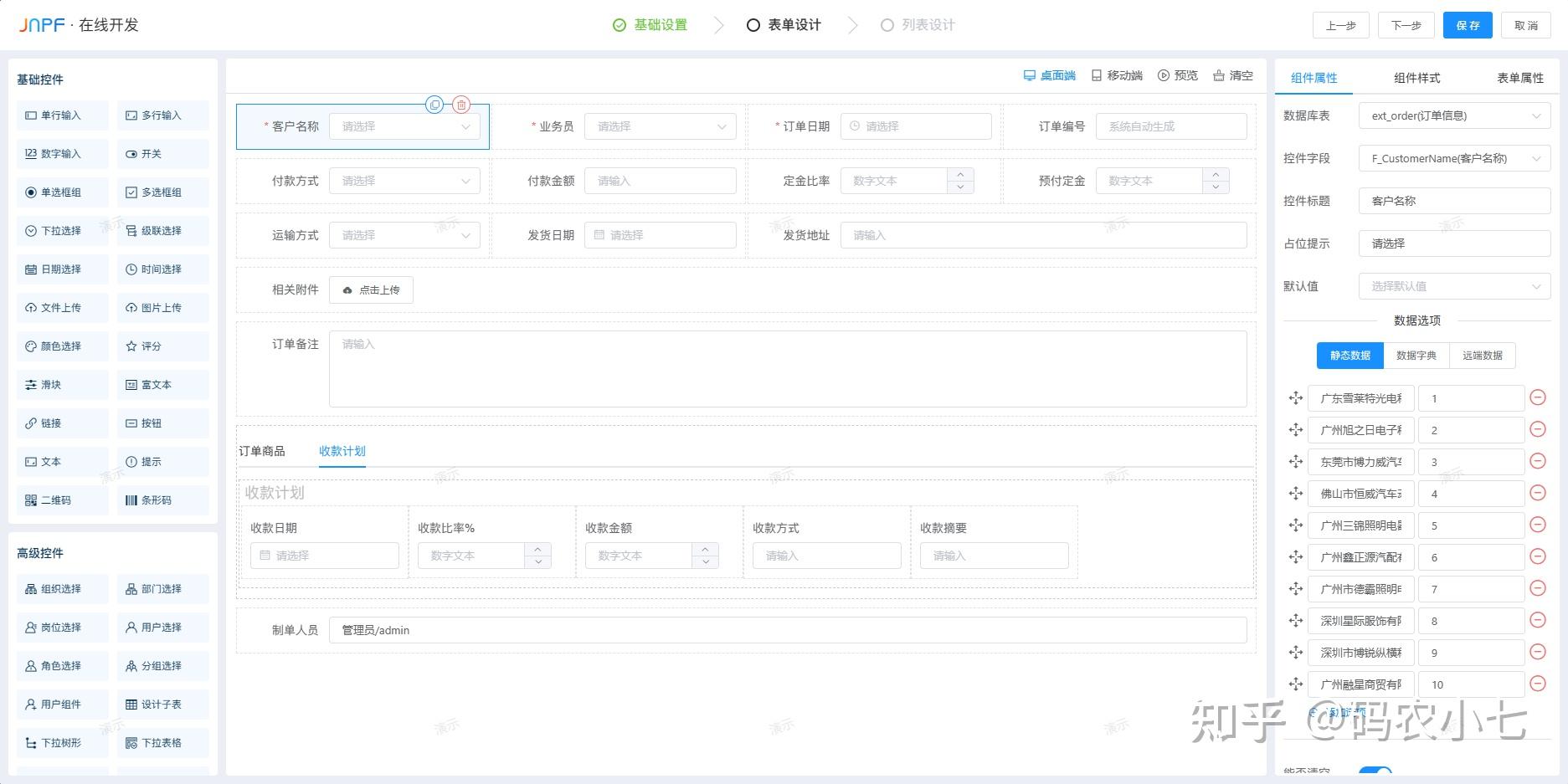
Task: Pick the 颜色选择 color picker control
Action: point(63,346)
